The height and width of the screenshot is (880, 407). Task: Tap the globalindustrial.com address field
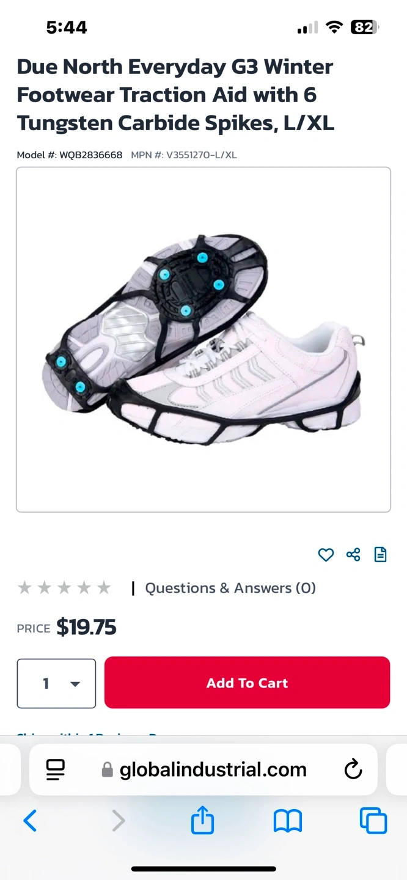203,769
